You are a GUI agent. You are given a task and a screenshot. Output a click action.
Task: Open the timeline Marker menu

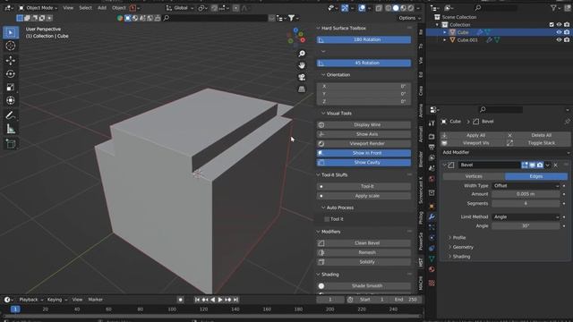96,300
